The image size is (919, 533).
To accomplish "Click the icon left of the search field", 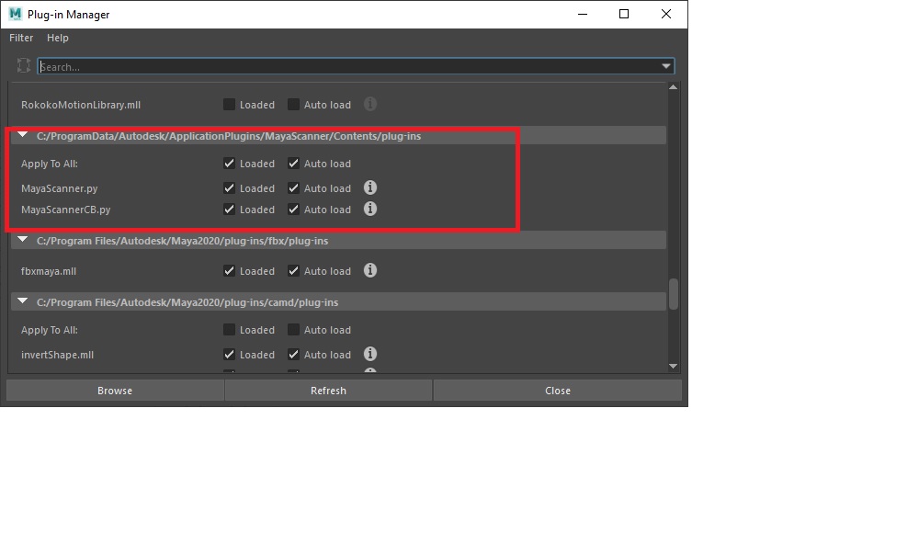I will (x=24, y=65).
